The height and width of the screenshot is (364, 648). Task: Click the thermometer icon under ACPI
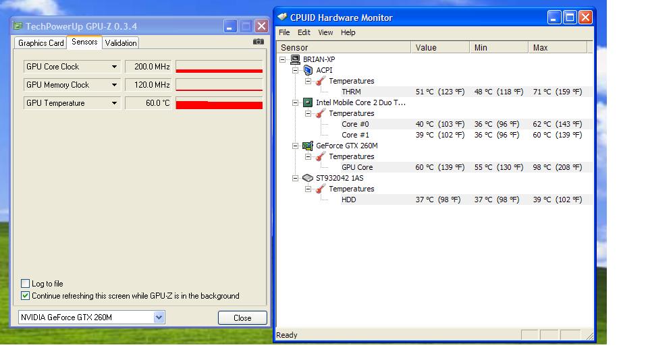tap(320, 81)
